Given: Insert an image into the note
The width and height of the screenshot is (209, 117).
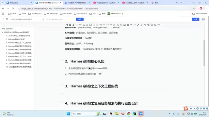Looking at the screenshot, I should (x=124, y=25).
